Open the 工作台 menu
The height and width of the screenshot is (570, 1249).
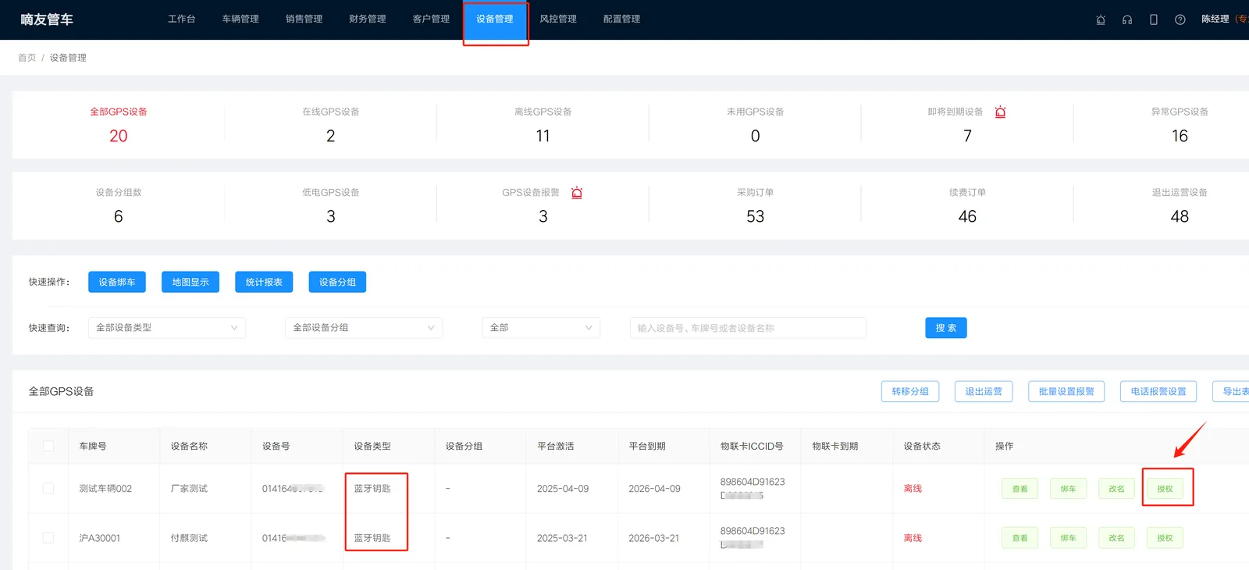pyautogui.click(x=182, y=20)
